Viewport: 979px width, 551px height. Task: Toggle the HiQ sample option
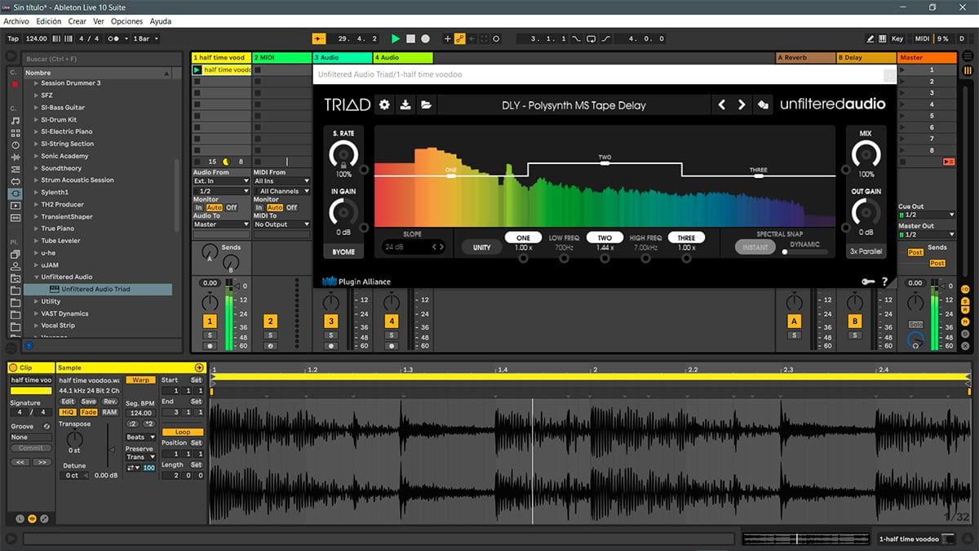[68, 412]
